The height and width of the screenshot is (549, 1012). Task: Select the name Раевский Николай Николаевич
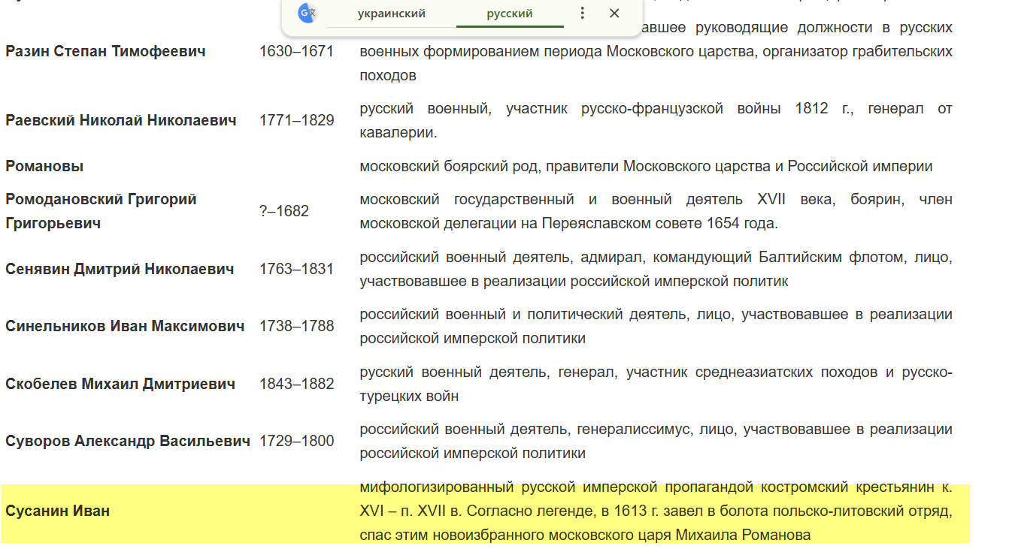click(x=121, y=120)
